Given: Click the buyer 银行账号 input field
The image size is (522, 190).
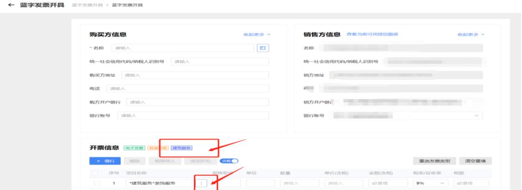Looking at the screenshot, I should (193, 116).
